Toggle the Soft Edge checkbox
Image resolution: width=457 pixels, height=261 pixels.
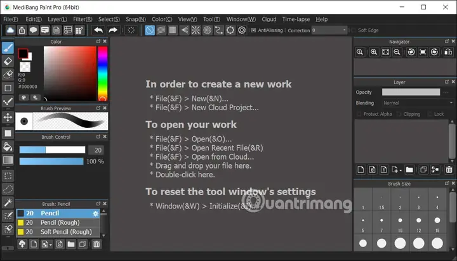pyautogui.click(x=354, y=30)
